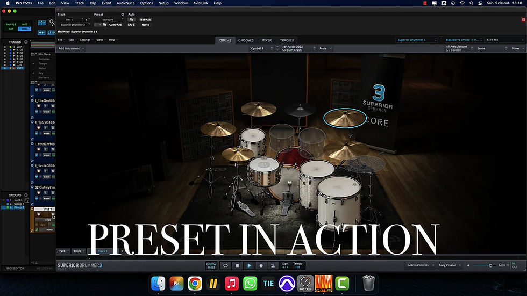Enable GRID edit mode
Screen dimensions: 527x296
point(24,29)
